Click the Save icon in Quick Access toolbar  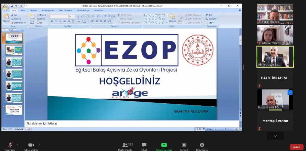[x=12, y=6]
